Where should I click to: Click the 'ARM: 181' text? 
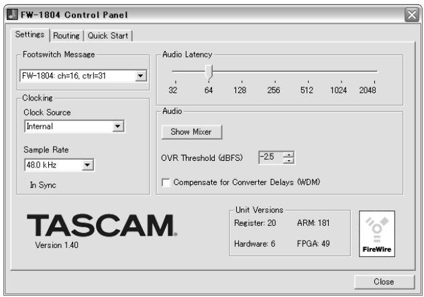[x=313, y=223]
